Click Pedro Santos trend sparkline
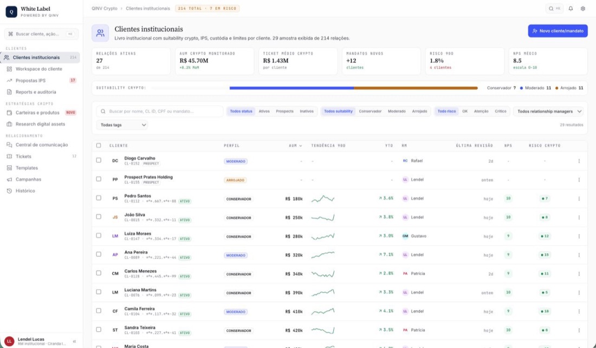The height and width of the screenshot is (348, 596). click(x=323, y=199)
